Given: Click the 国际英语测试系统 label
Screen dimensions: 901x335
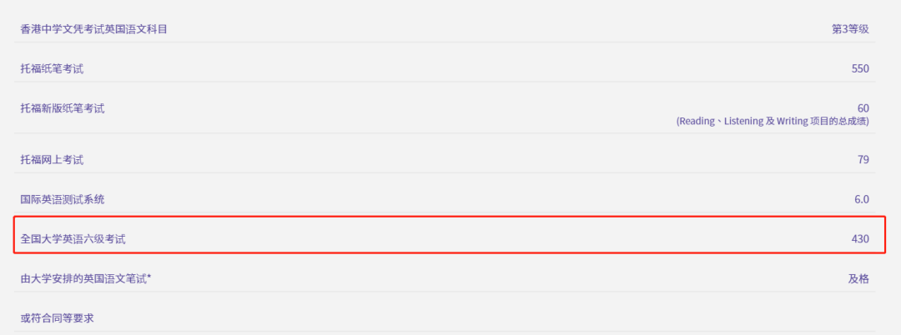Looking at the screenshot, I should tap(63, 199).
